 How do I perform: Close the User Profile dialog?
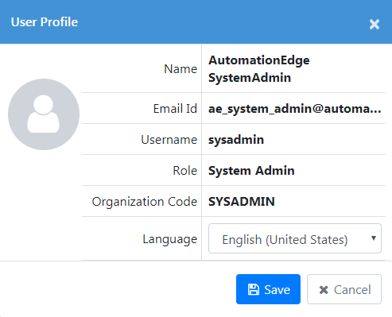375,25
